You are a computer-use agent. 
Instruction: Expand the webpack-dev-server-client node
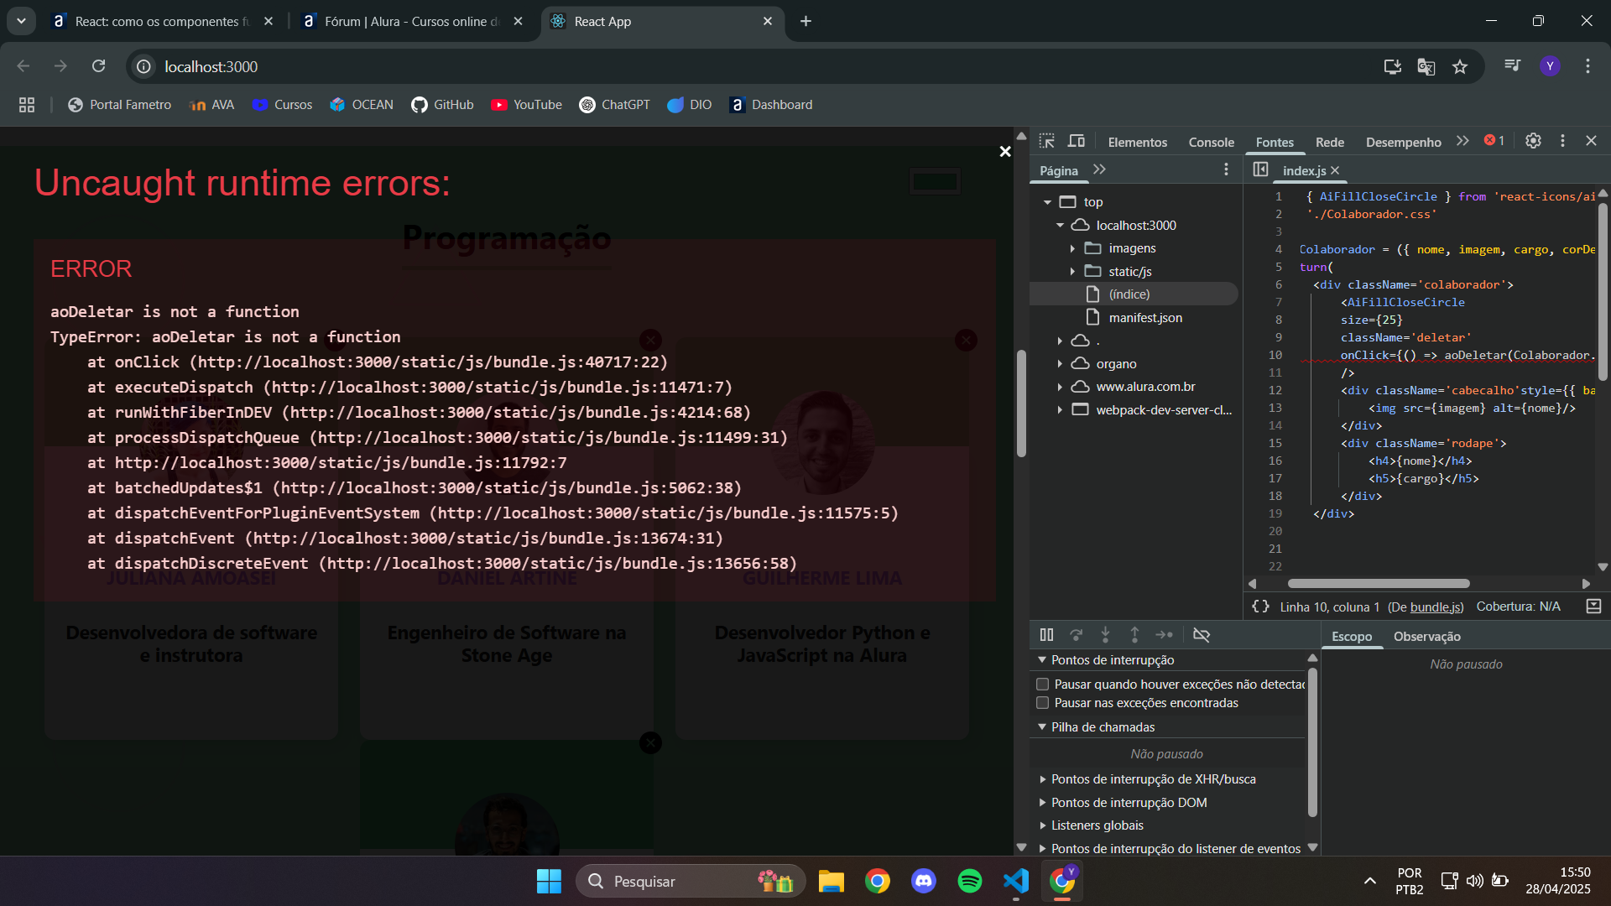pos(1060,410)
